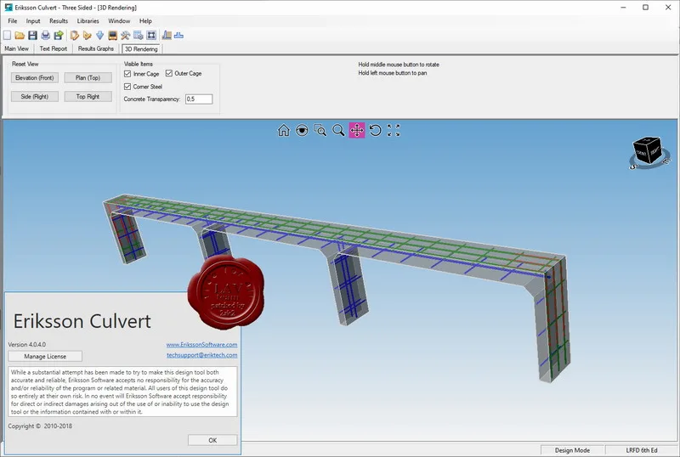Click the Elevation (Front) reset view button
Image resolution: width=680 pixels, height=457 pixels.
(x=35, y=77)
